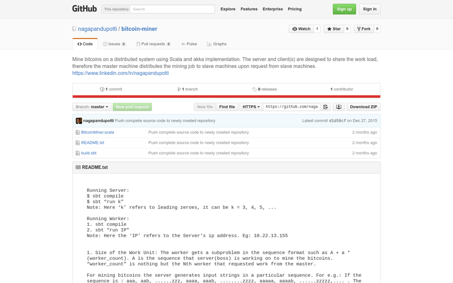Screen dimensions: 453x283
Task: Star the bitcoin-miner repository
Action: coord(334,29)
